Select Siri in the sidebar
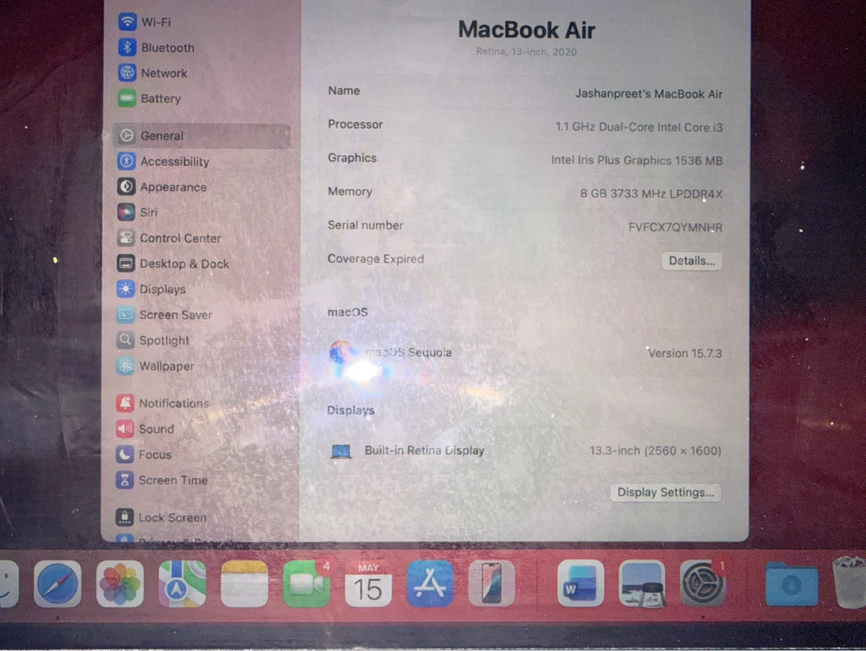This screenshot has width=866, height=651. pyautogui.click(x=137, y=212)
